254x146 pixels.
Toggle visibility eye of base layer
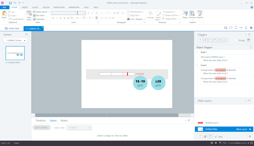coord(250,129)
